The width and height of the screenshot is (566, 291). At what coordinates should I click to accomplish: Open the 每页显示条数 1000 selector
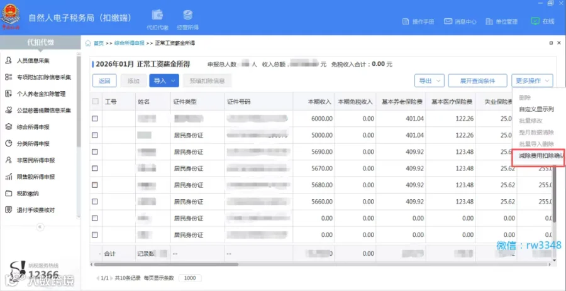tap(190, 278)
